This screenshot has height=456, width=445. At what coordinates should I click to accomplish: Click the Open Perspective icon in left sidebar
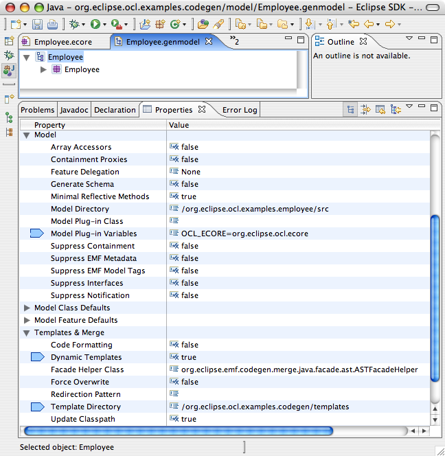pyautogui.click(x=9, y=41)
